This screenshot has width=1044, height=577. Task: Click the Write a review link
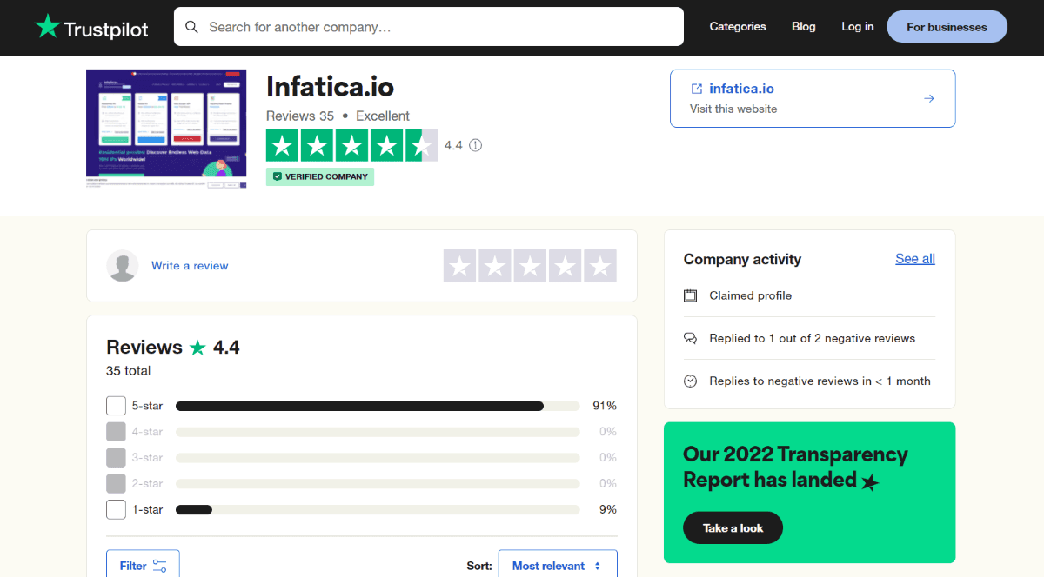click(x=190, y=266)
